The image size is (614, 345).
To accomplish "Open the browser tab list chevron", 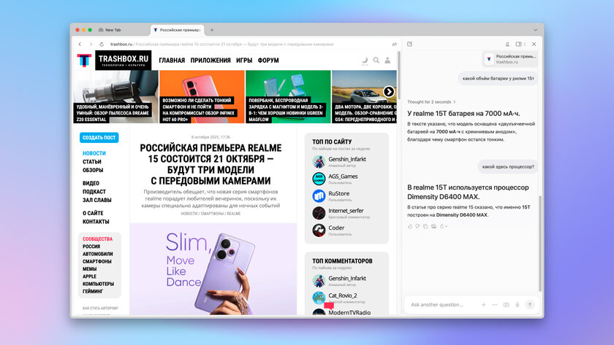I will (x=535, y=30).
